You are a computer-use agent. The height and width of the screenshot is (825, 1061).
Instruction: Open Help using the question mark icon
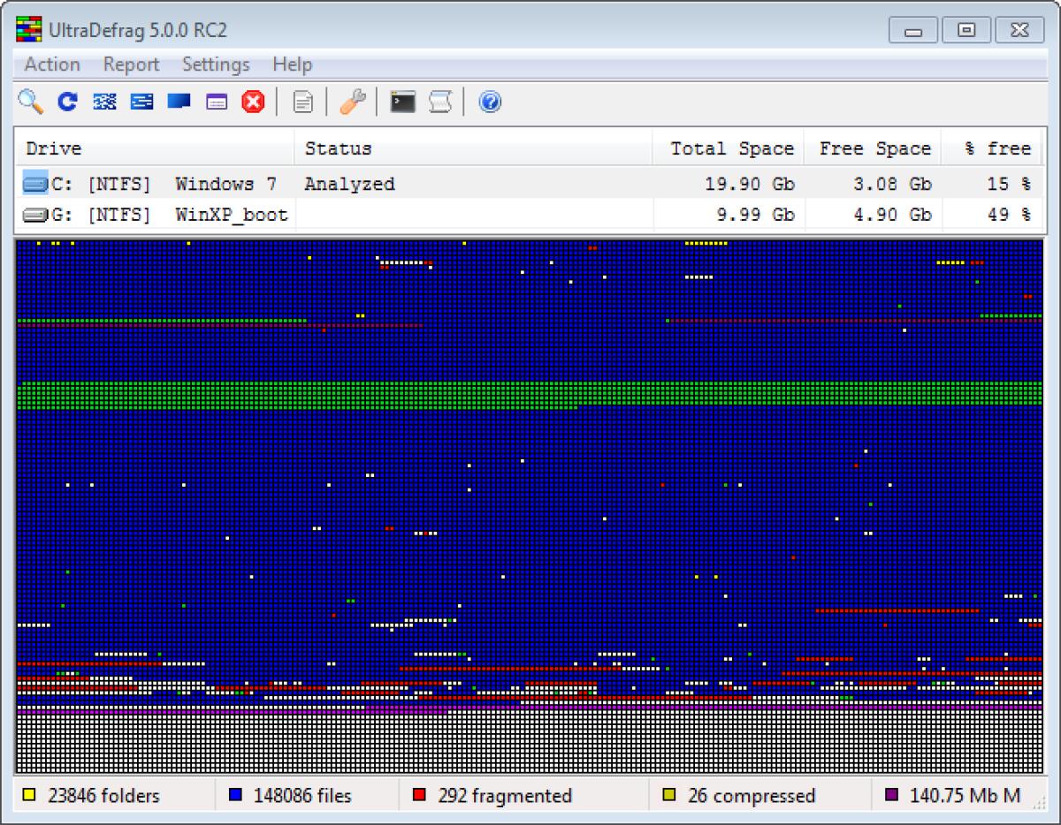(489, 102)
